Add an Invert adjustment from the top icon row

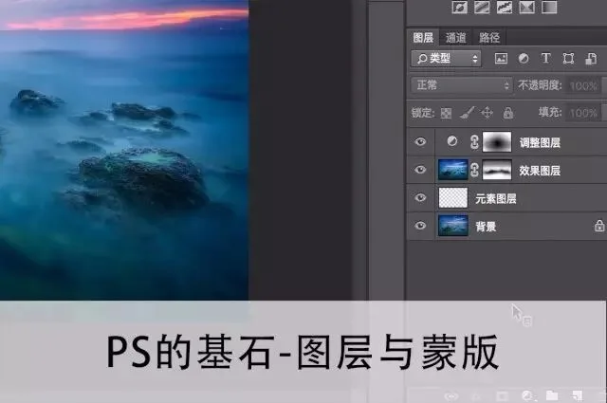[459, 7]
